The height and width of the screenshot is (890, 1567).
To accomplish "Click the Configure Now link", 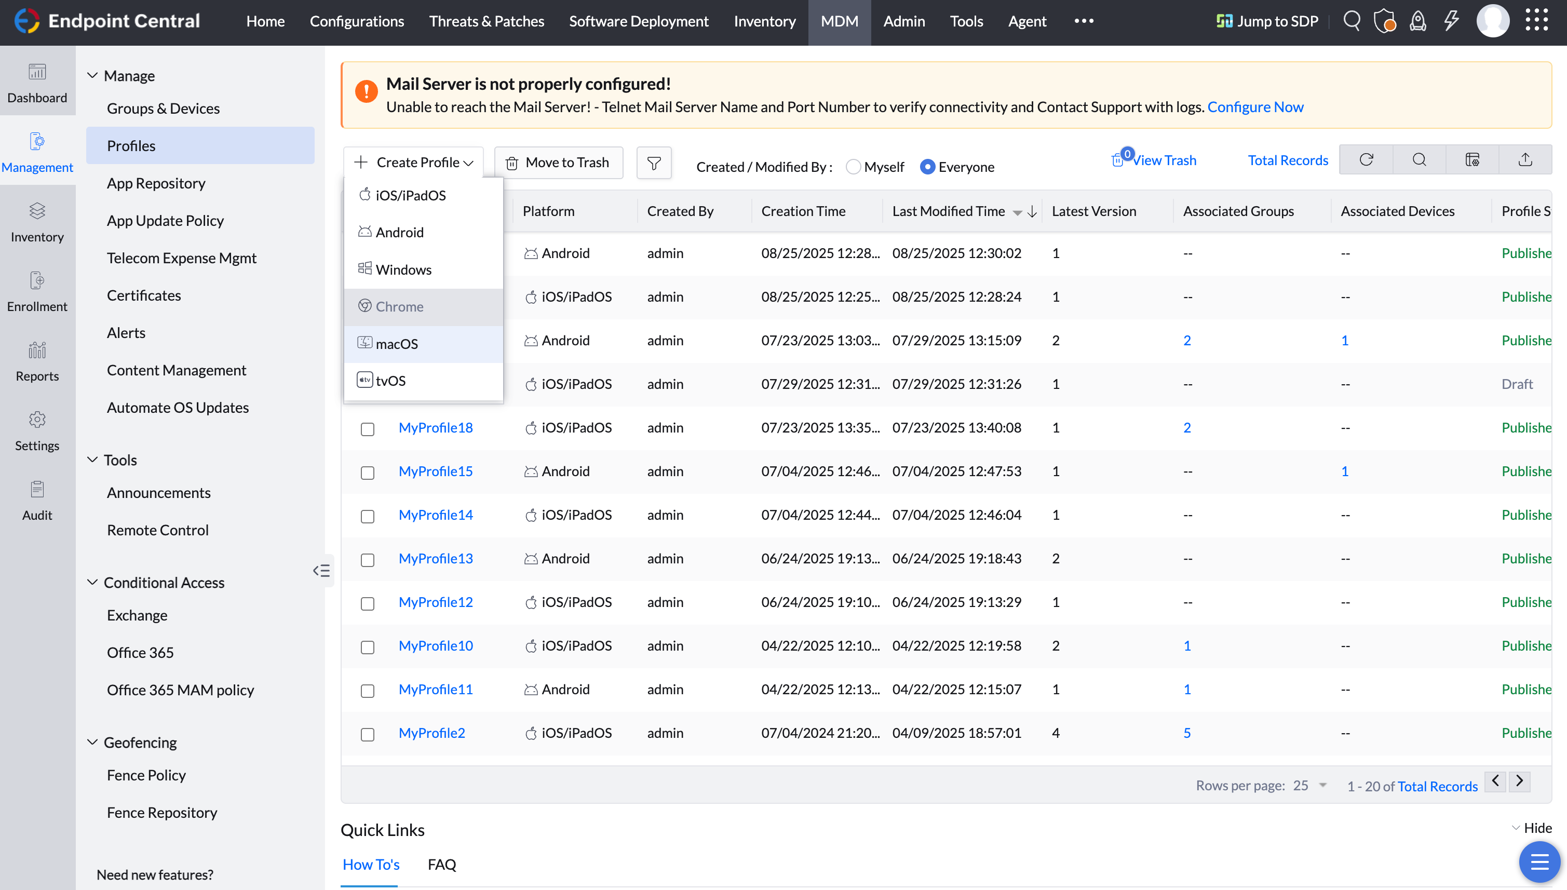I will [x=1255, y=107].
